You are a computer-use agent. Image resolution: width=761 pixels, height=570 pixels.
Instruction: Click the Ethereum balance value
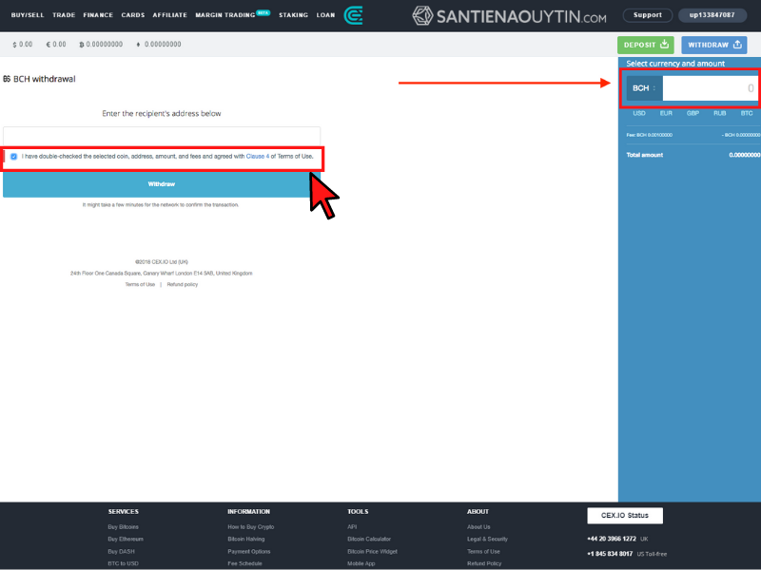[159, 44]
